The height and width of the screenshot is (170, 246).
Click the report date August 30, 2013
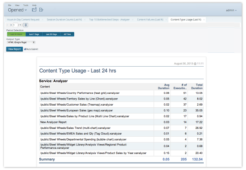coord(189,64)
